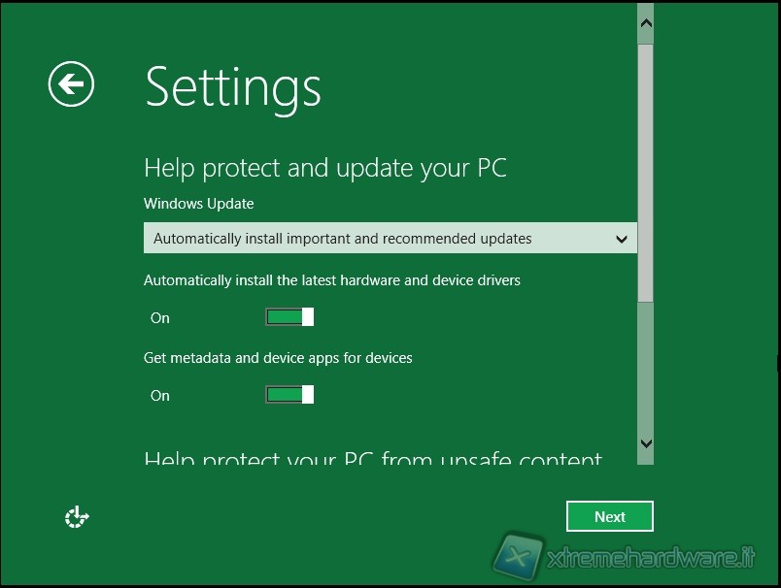Screen dimensions: 781x588
Task: Click the xtremehardware cube logo watermark
Action: click(x=518, y=556)
